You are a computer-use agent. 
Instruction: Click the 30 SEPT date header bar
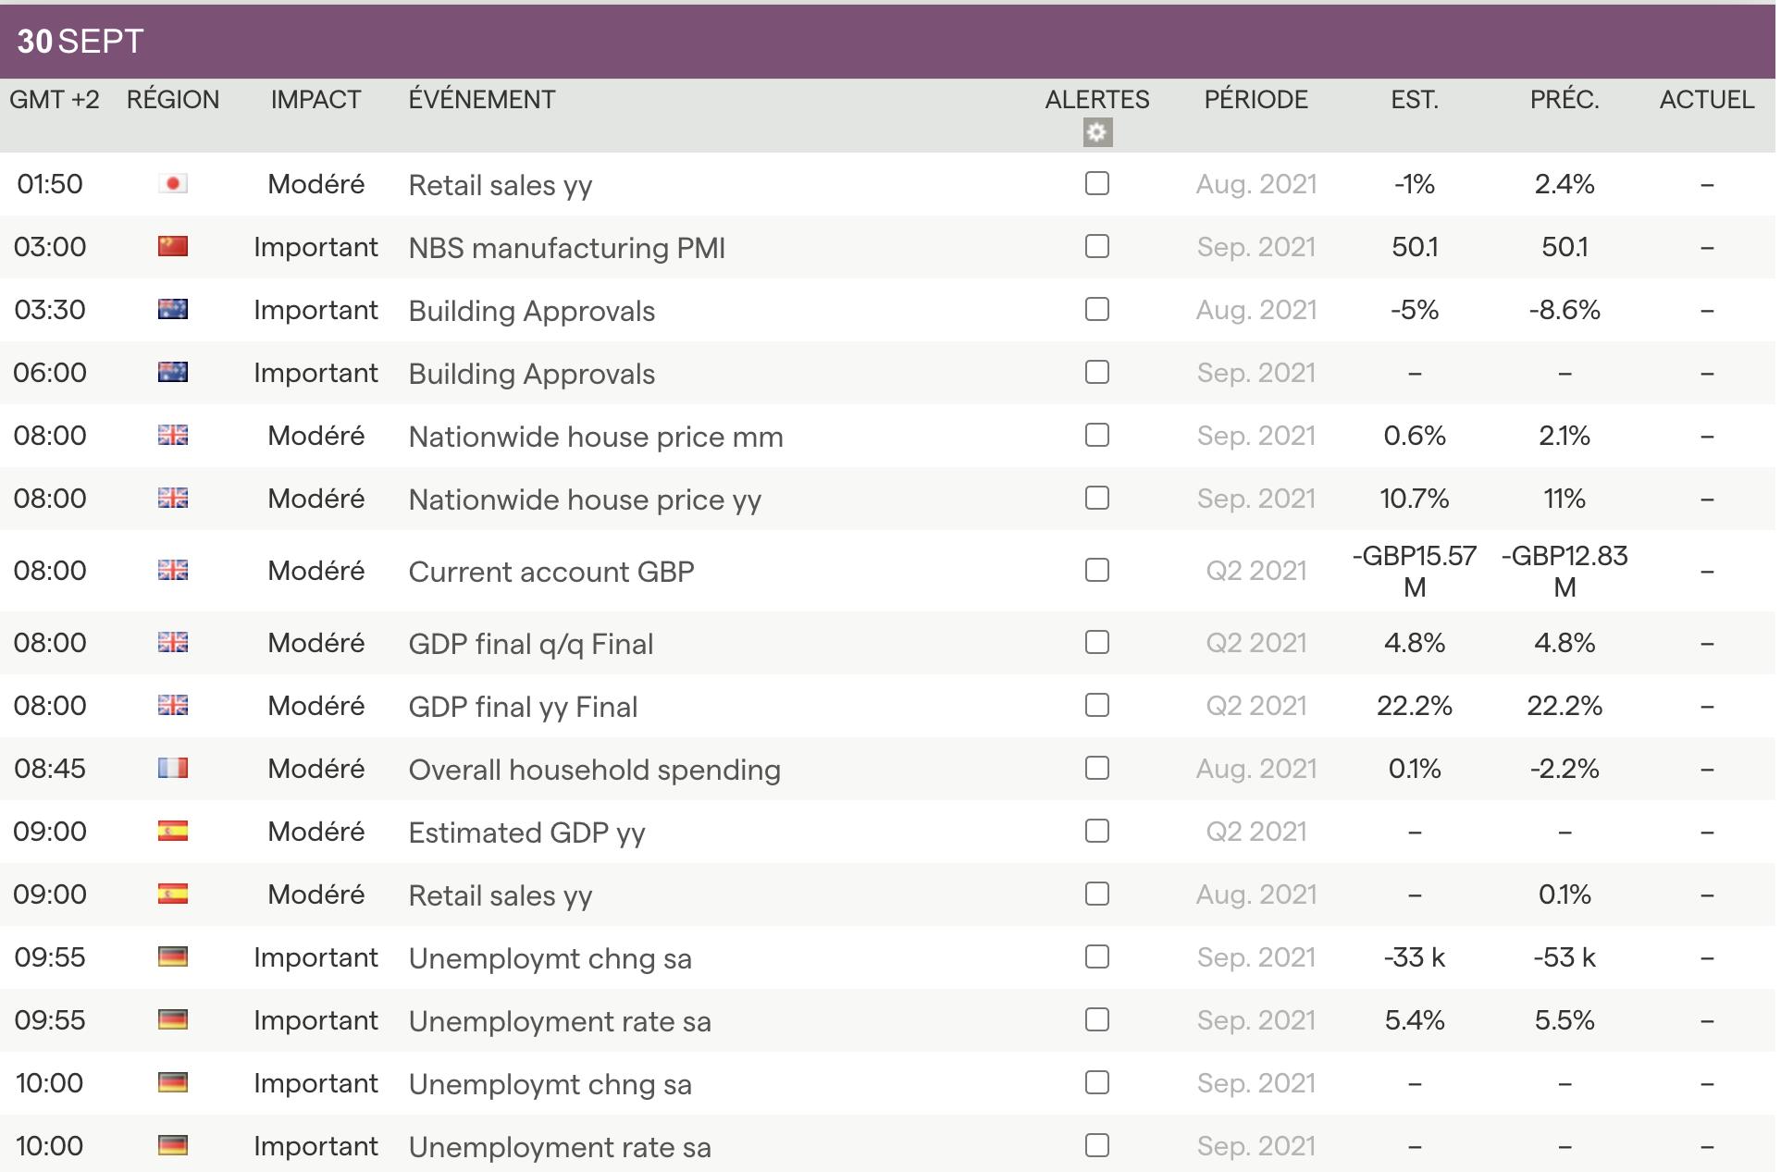click(80, 42)
